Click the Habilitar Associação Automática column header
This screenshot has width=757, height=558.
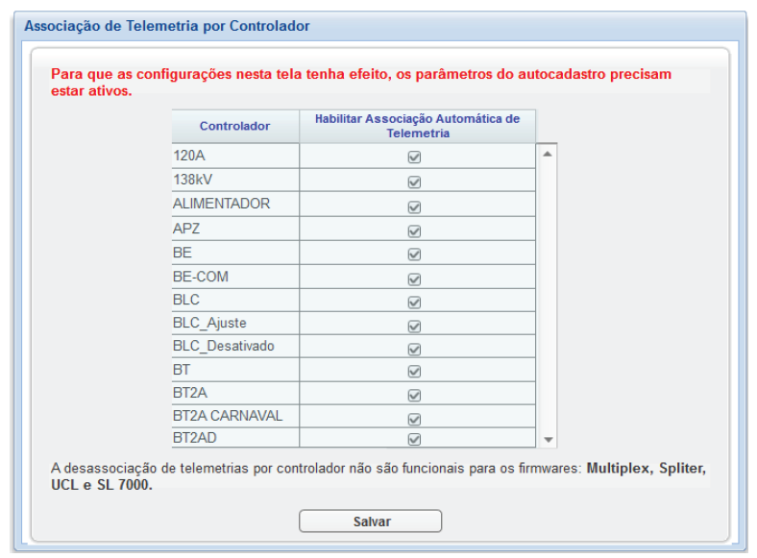[417, 126]
